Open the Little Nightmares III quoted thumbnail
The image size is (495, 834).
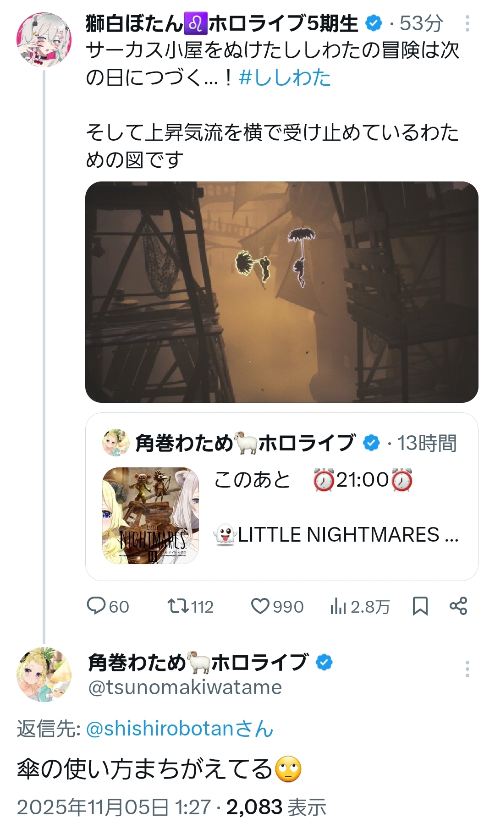coord(151,516)
